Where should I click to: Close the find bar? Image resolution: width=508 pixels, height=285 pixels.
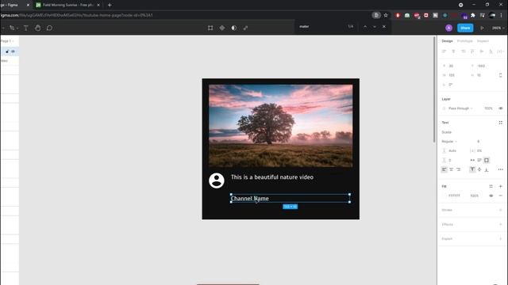coord(384,27)
